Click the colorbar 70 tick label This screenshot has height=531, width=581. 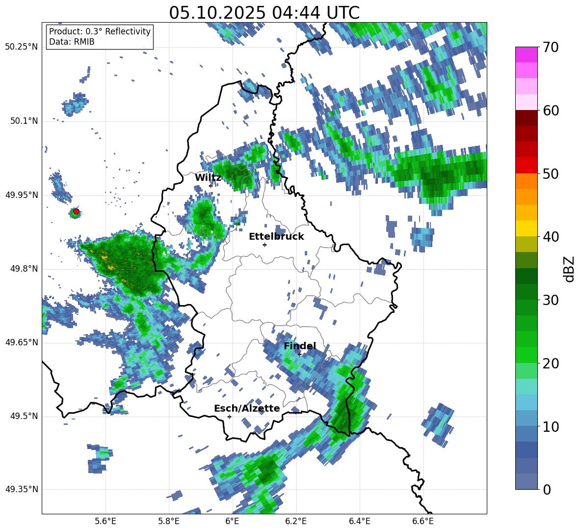tap(551, 48)
